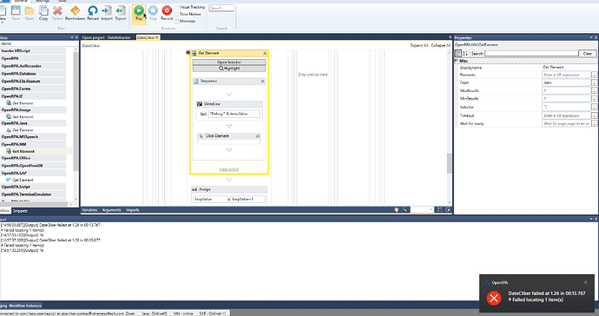Collapse the Get Element activity
The image size is (599, 316).
click(265, 53)
